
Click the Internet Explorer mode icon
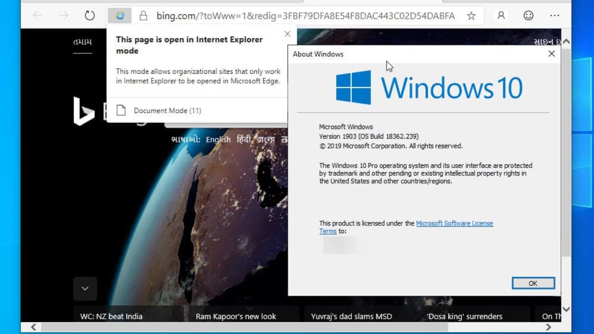click(x=120, y=16)
